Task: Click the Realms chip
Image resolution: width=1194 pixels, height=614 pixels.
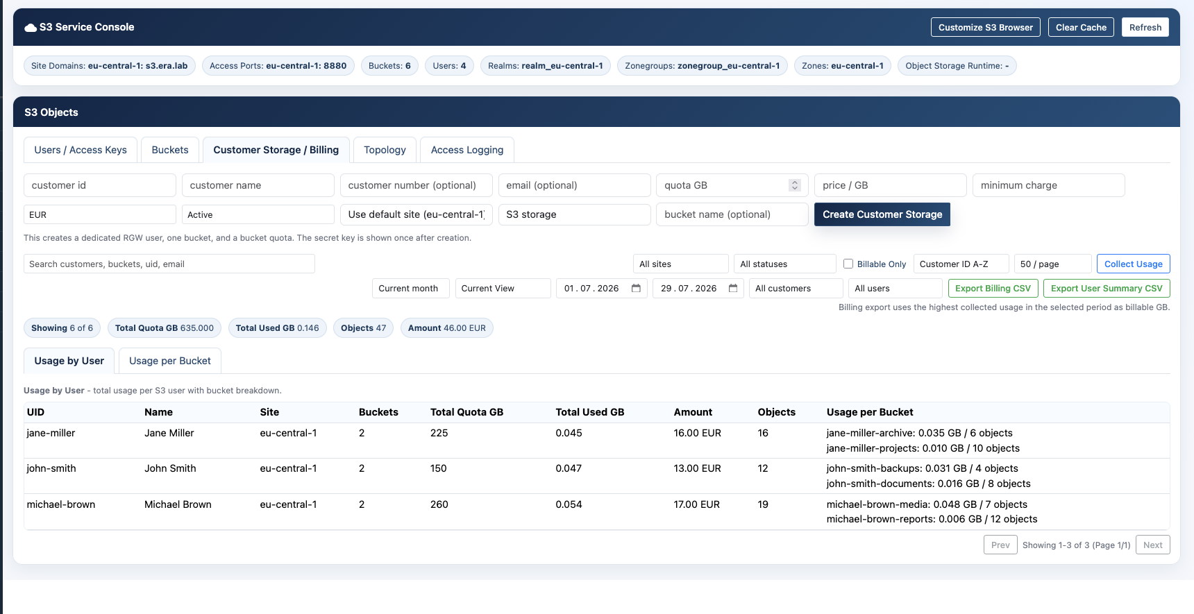Action: tap(546, 66)
